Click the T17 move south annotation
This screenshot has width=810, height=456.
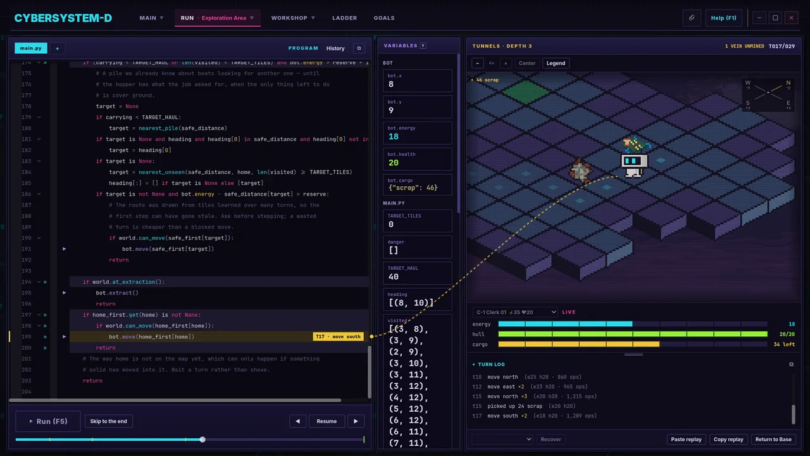338,336
